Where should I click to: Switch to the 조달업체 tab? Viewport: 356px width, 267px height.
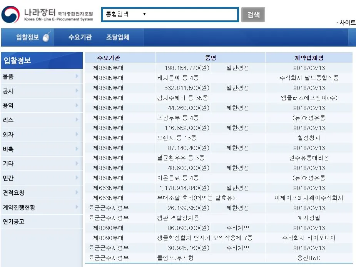118,37
